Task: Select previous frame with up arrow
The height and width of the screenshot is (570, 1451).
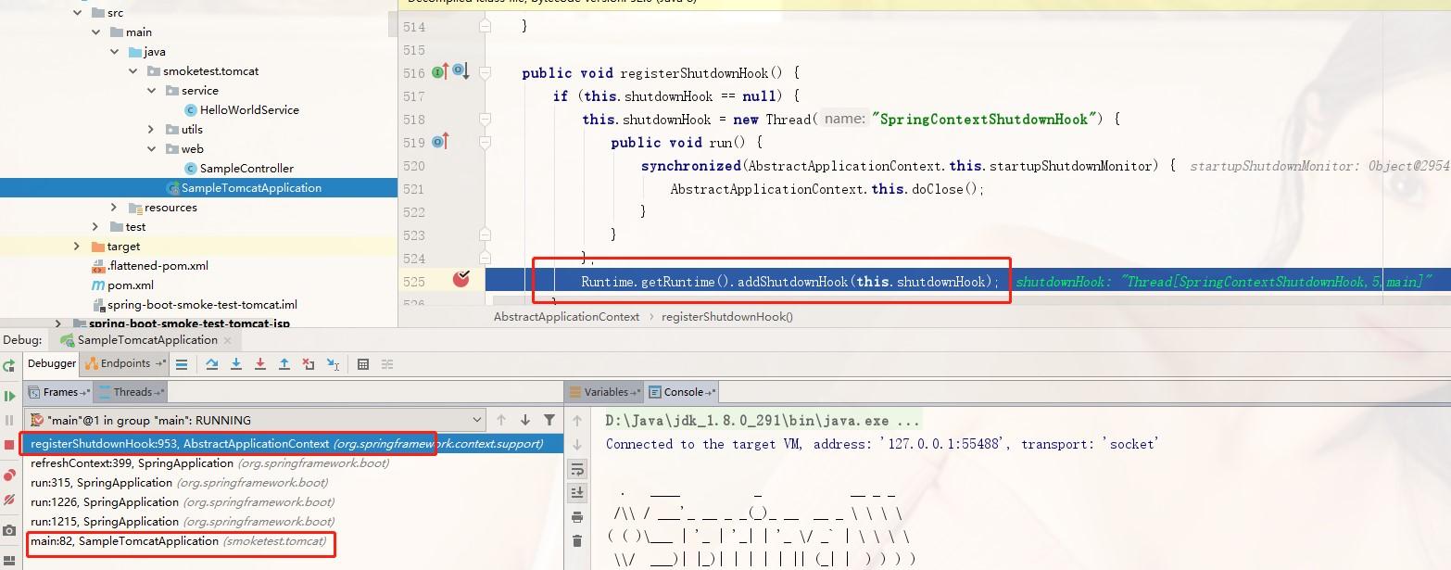Action: click(501, 420)
